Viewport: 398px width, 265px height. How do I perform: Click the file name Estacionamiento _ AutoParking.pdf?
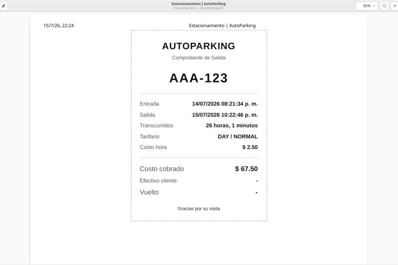(199, 8)
